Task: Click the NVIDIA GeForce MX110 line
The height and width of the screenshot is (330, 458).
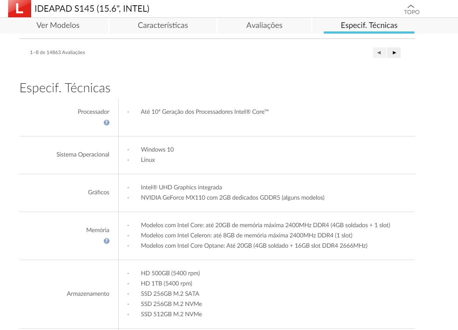Action: coord(233,198)
